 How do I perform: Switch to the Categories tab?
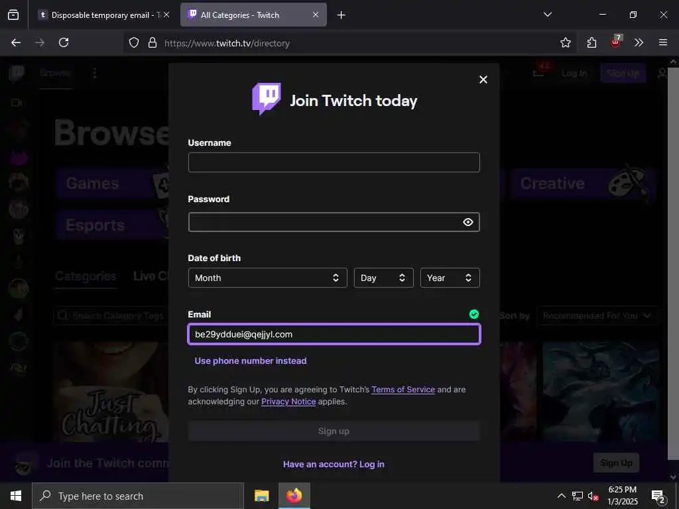[x=86, y=276]
